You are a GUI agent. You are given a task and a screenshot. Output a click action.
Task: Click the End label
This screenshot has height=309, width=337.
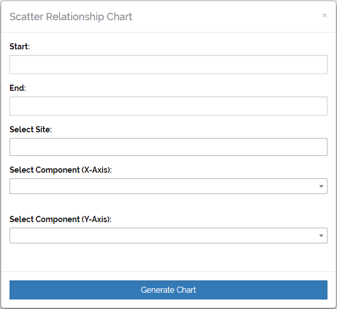click(17, 88)
